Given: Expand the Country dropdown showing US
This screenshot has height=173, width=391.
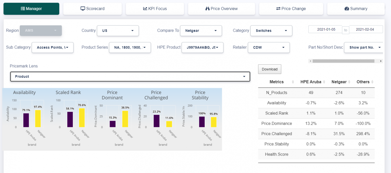Looking at the screenshot, I should click(118, 31).
